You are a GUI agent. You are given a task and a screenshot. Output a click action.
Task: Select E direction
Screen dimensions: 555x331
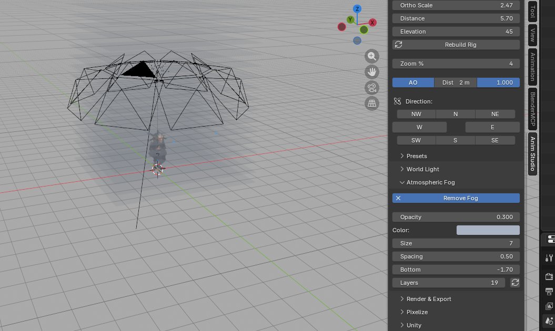click(x=492, y=127)
